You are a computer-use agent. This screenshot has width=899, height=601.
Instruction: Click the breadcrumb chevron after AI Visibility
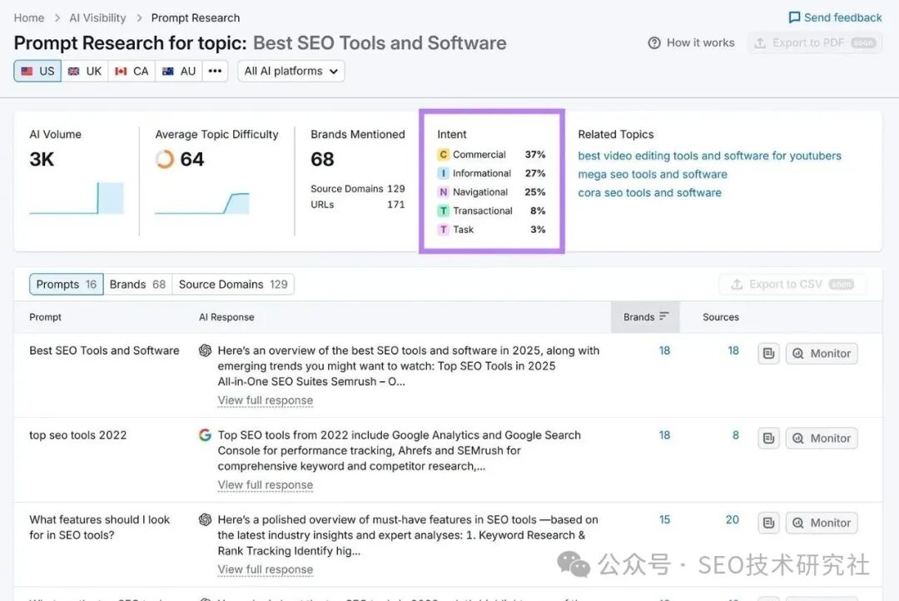click(139, 18)
